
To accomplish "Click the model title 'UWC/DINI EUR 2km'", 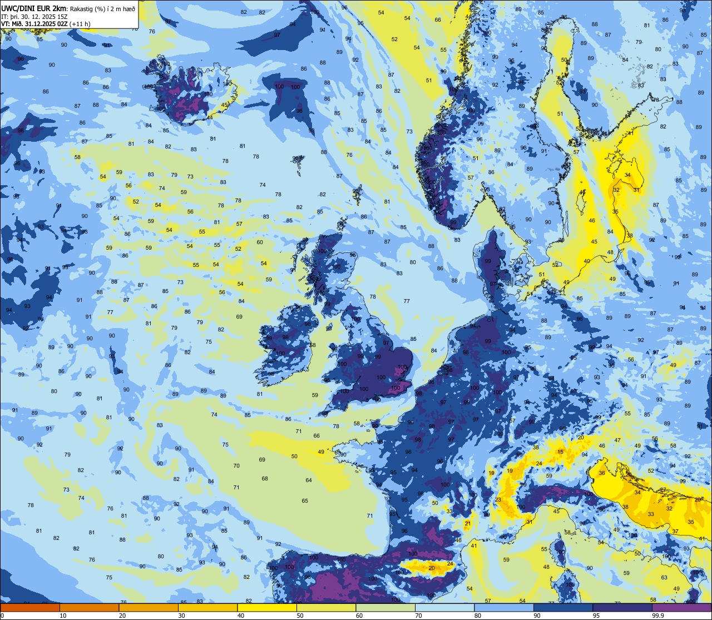I will click(x=33, y=8).
